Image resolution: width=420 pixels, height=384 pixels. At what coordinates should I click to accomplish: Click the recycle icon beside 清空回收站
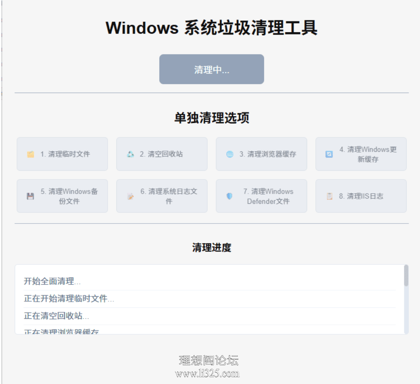(130, 154)
